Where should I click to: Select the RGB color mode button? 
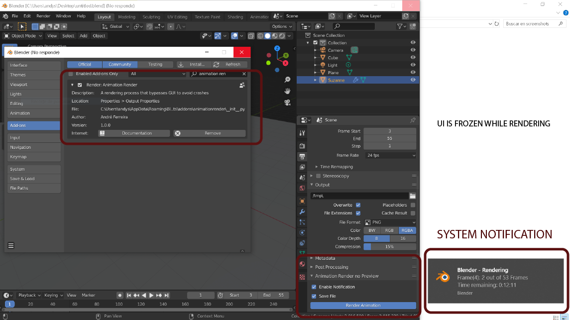pos(389,230)
